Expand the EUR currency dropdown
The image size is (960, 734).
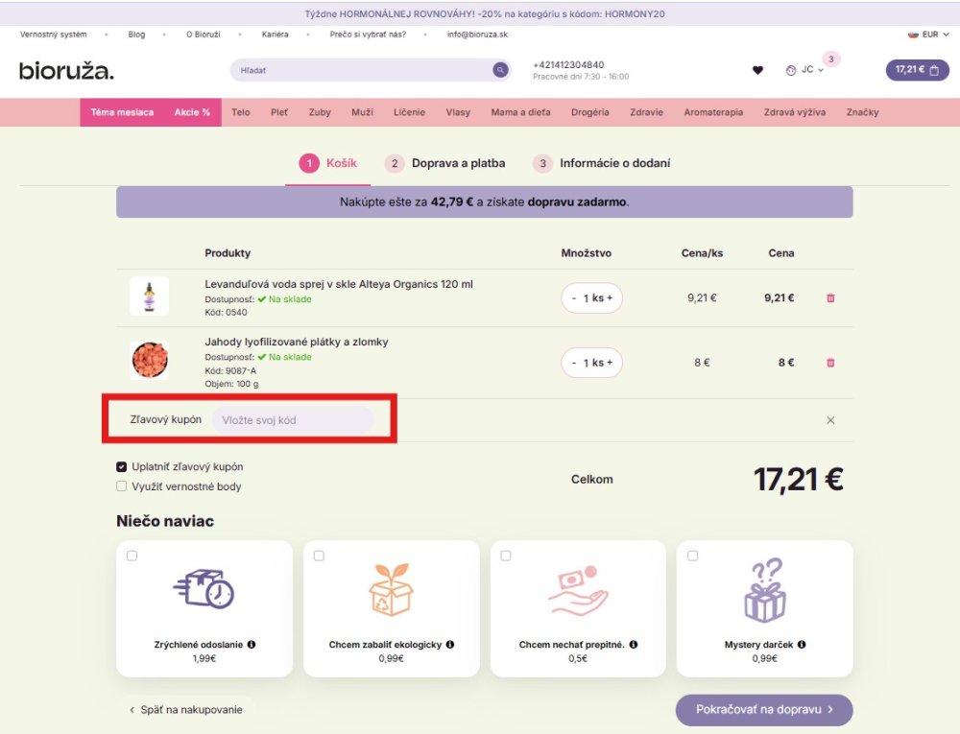(x=929, y=35)
